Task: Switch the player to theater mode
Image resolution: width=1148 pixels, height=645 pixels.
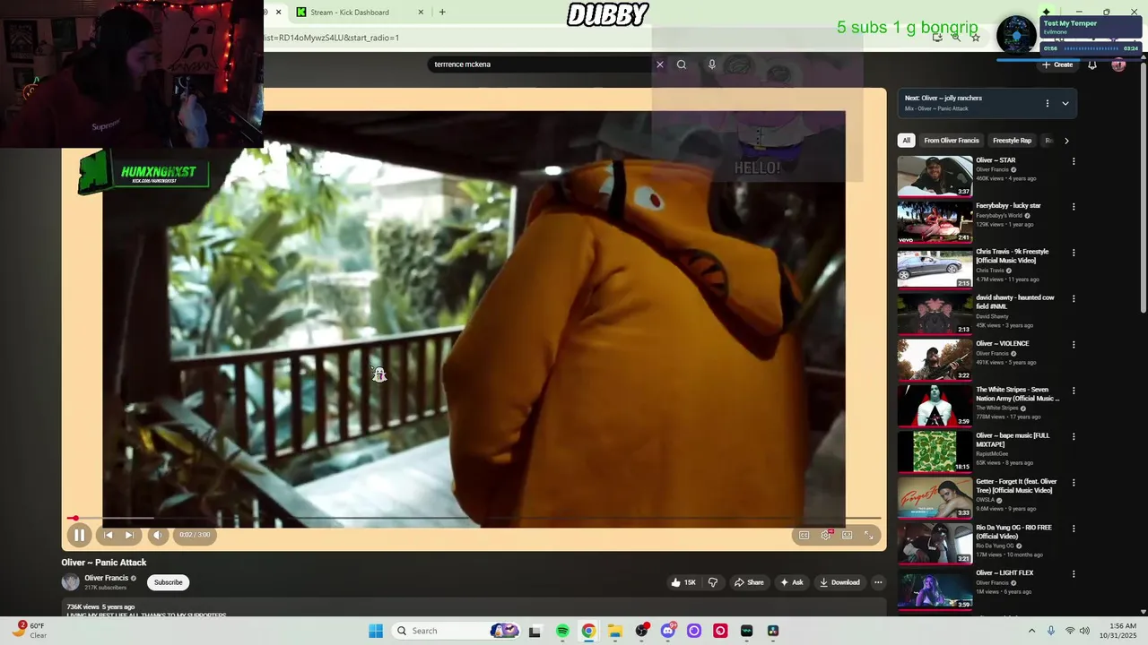Action: [x=847, y=535]
